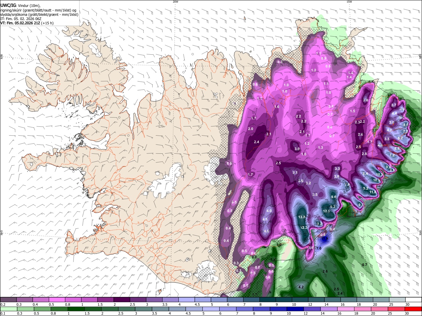Click the '0.2' label on the snow scale
Viewport: 422px width, 316px height.
coord(2,304)
